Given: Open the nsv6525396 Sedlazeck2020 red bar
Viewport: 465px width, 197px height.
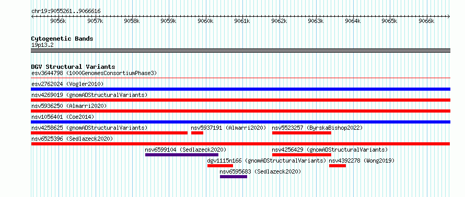Looking at the screenshot, I should coord(240,144).
